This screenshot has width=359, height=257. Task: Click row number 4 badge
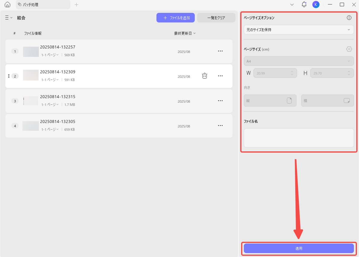(15, 126)
